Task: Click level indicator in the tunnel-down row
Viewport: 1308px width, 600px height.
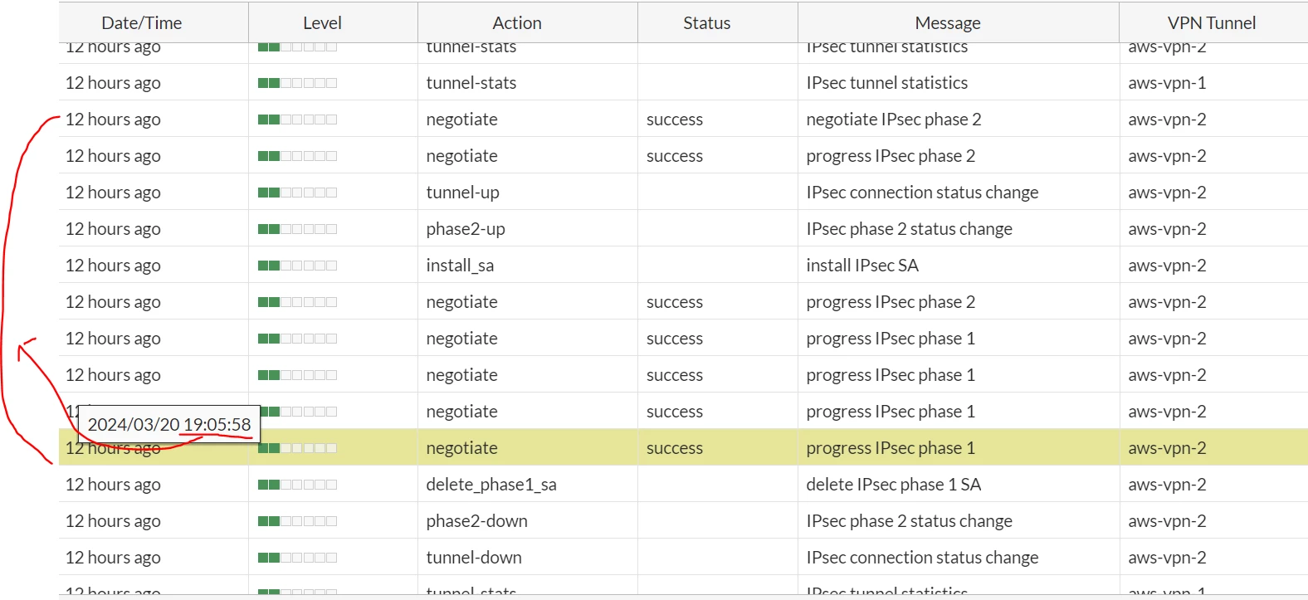Action: click(297, 558)
